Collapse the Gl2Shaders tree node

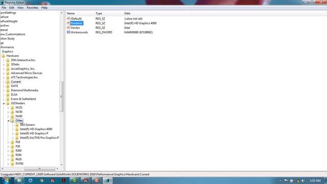4,103
